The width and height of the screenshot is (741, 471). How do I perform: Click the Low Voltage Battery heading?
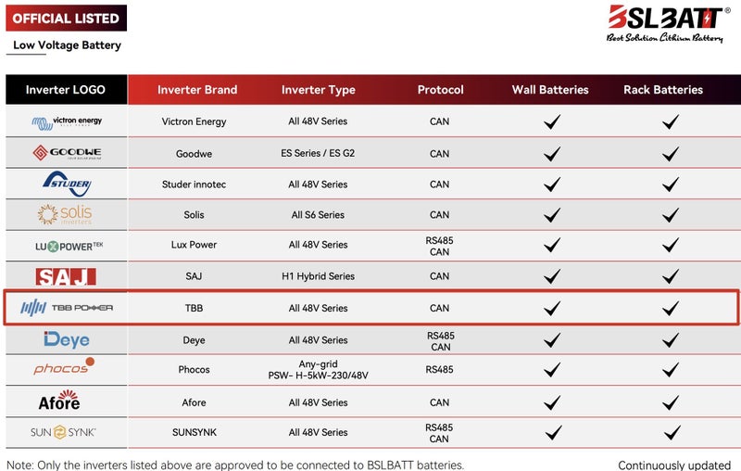pos(67,45)
